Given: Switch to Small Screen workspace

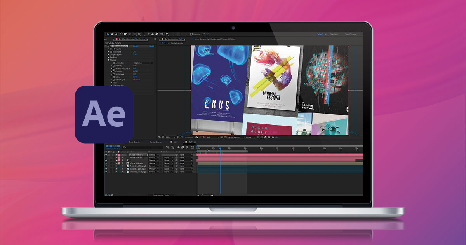Looking at the screenshot, I should (x=350, y=34).
